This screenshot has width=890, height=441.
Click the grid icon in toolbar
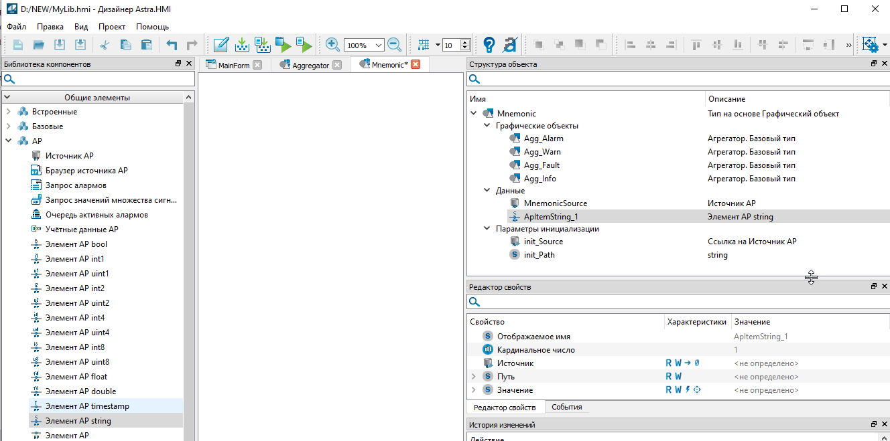point(423,45)
